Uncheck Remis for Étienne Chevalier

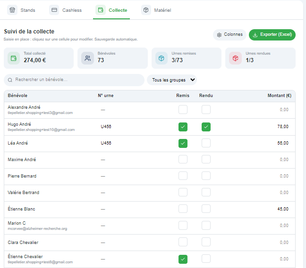[183, 259]
